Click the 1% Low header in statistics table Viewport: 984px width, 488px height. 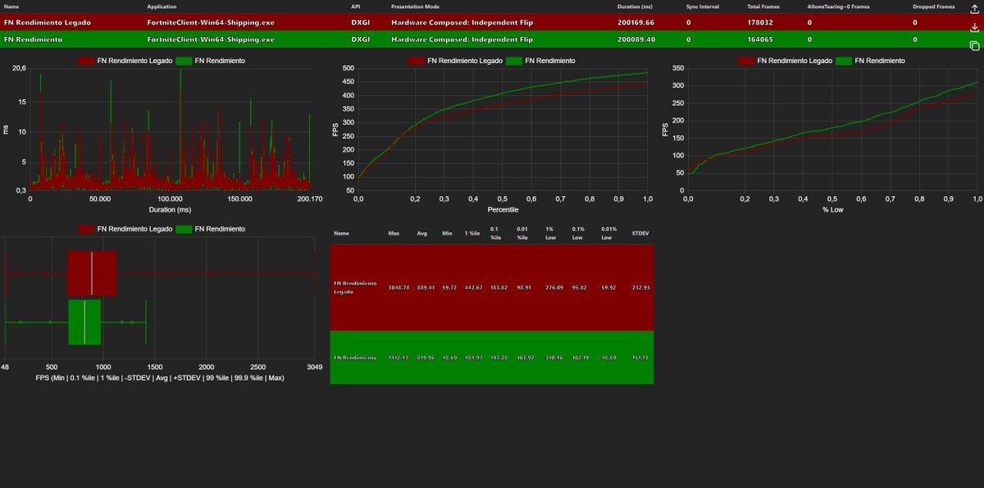pos(551,233)
